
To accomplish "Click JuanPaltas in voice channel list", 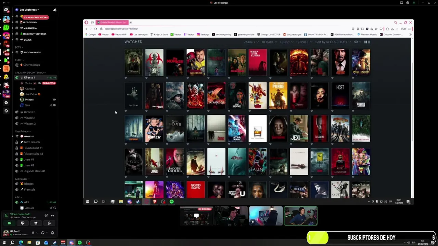I will pyautogui.click(x=31, y=94).
